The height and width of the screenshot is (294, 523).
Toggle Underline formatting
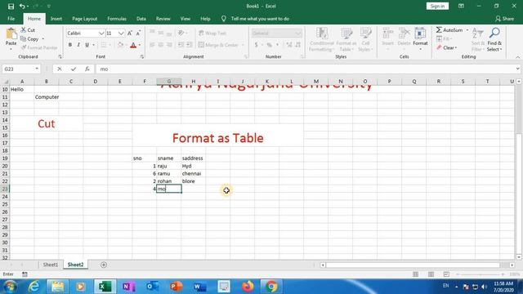[x=87, y=45]
